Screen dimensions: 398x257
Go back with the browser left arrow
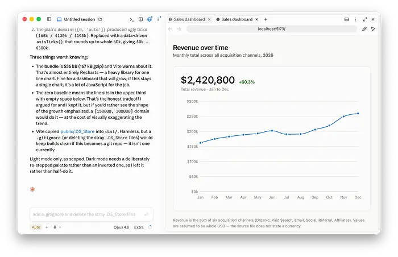(x=171, y=29)
